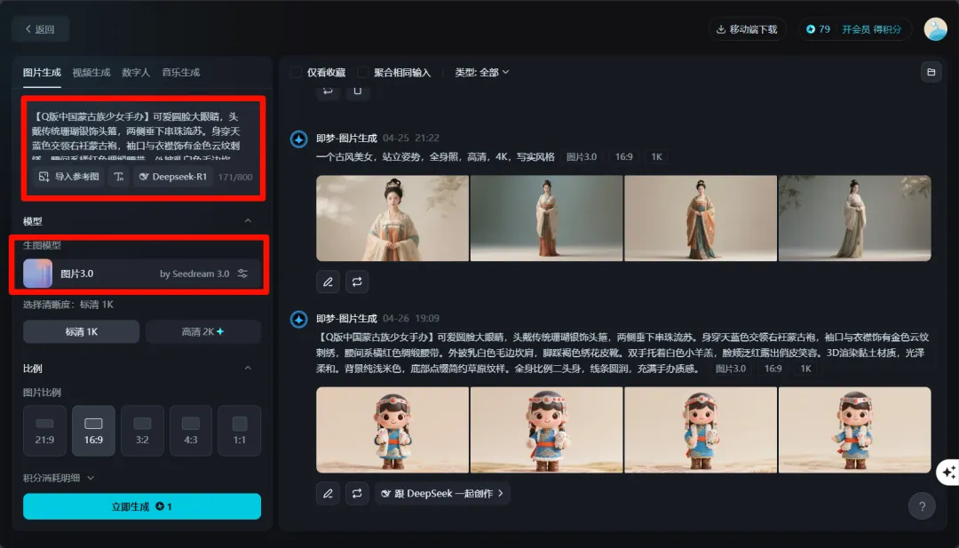Image resolution: width=959 pixels, height=548 pixels.
Task: Open third 古风美女 image thumbnail
Action: 701,218
